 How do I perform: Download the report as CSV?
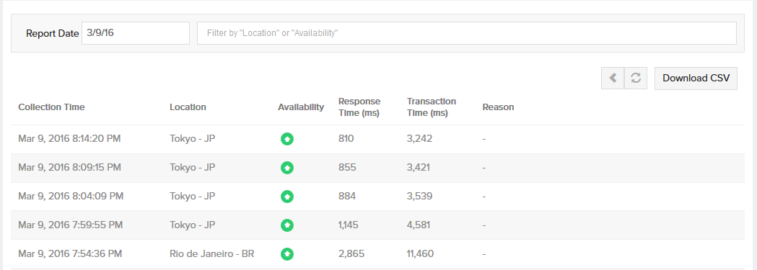[x=696, y=78]
